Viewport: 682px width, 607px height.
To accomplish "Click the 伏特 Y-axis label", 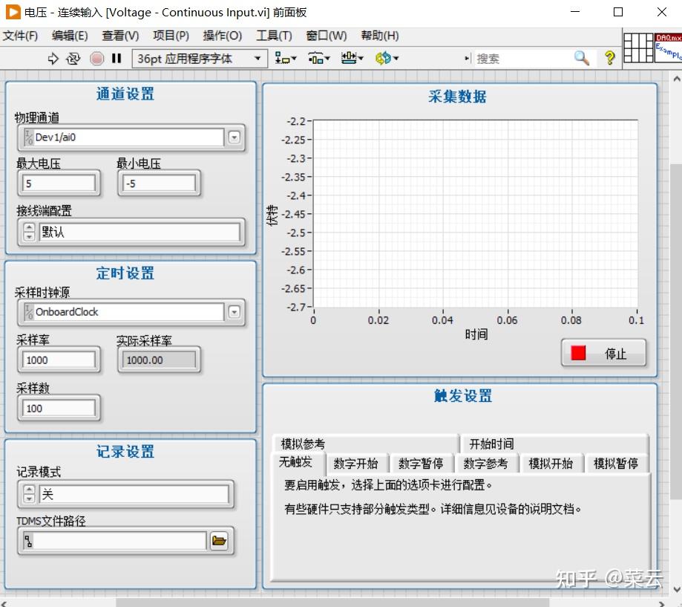I will (x=272, y=215).
